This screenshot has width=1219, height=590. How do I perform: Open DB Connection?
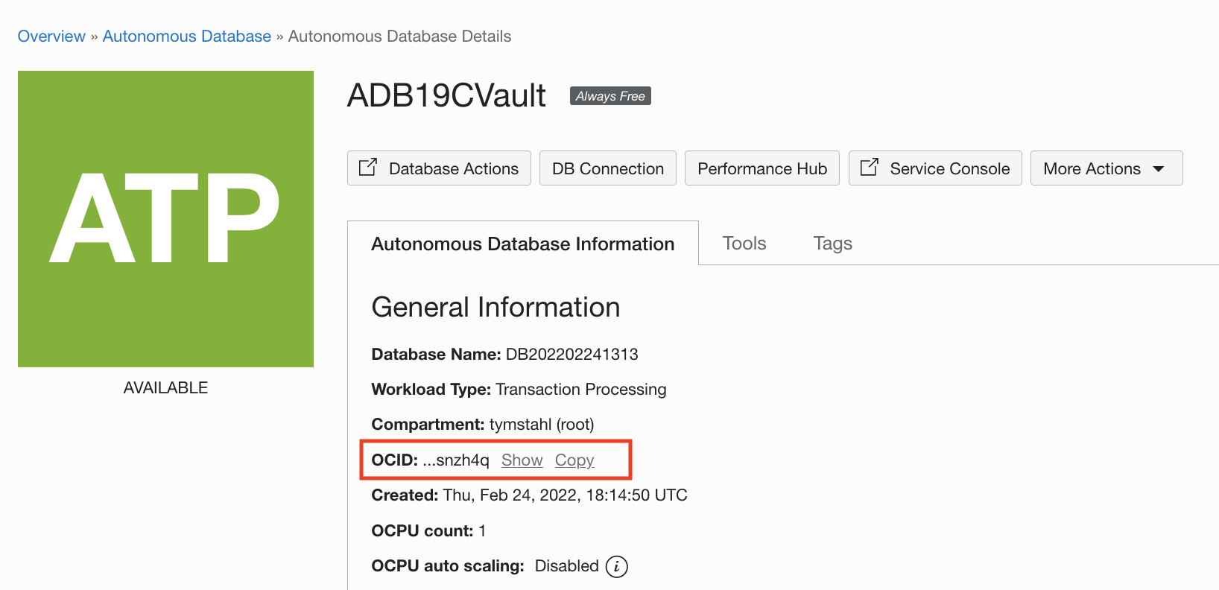coord(607,168)
